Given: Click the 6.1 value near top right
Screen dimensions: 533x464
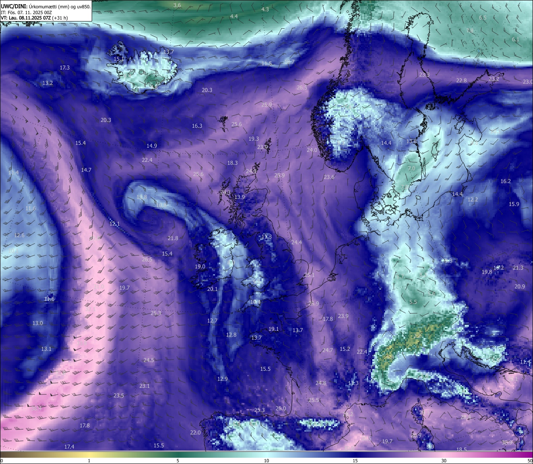Looking at the screenshot, I should 515,40.
